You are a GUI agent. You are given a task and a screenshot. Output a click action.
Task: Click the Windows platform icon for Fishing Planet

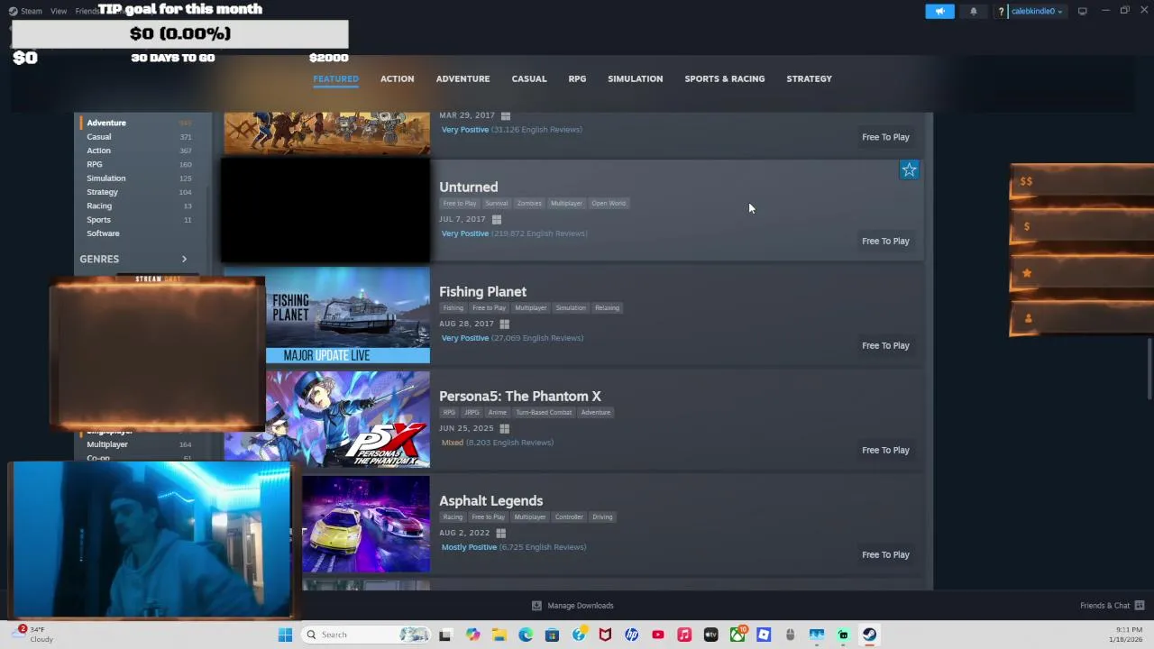[x=505, y=324]
